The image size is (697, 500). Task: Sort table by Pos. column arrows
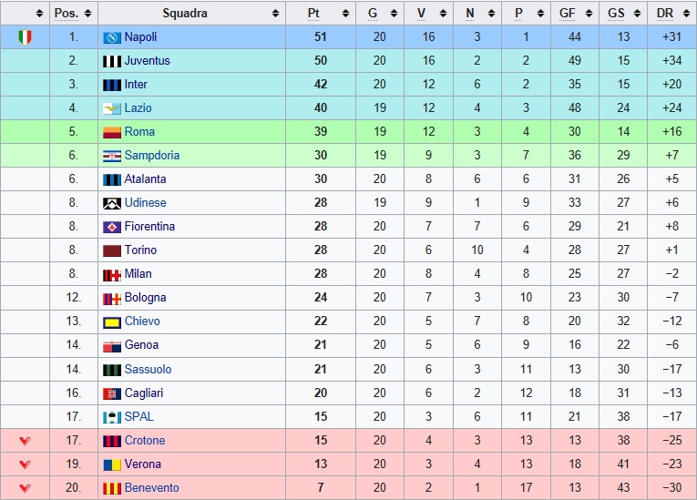[87, 14]
